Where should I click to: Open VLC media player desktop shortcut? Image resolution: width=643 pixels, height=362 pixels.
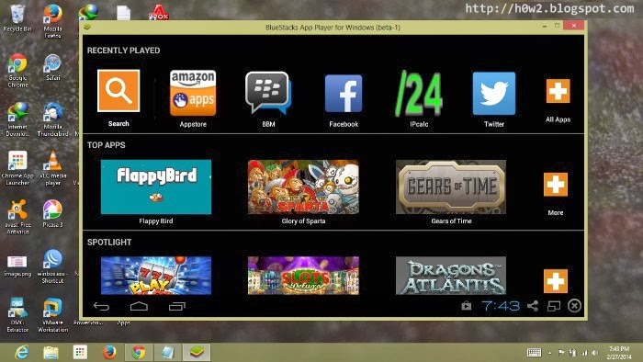coord(53,168)
